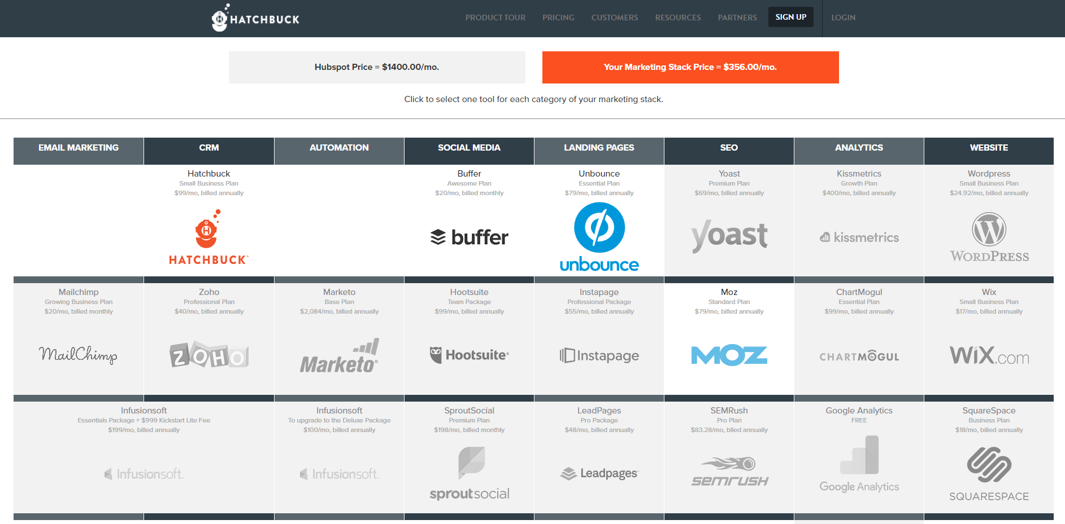Open the Resources menu

coord(678,17)
